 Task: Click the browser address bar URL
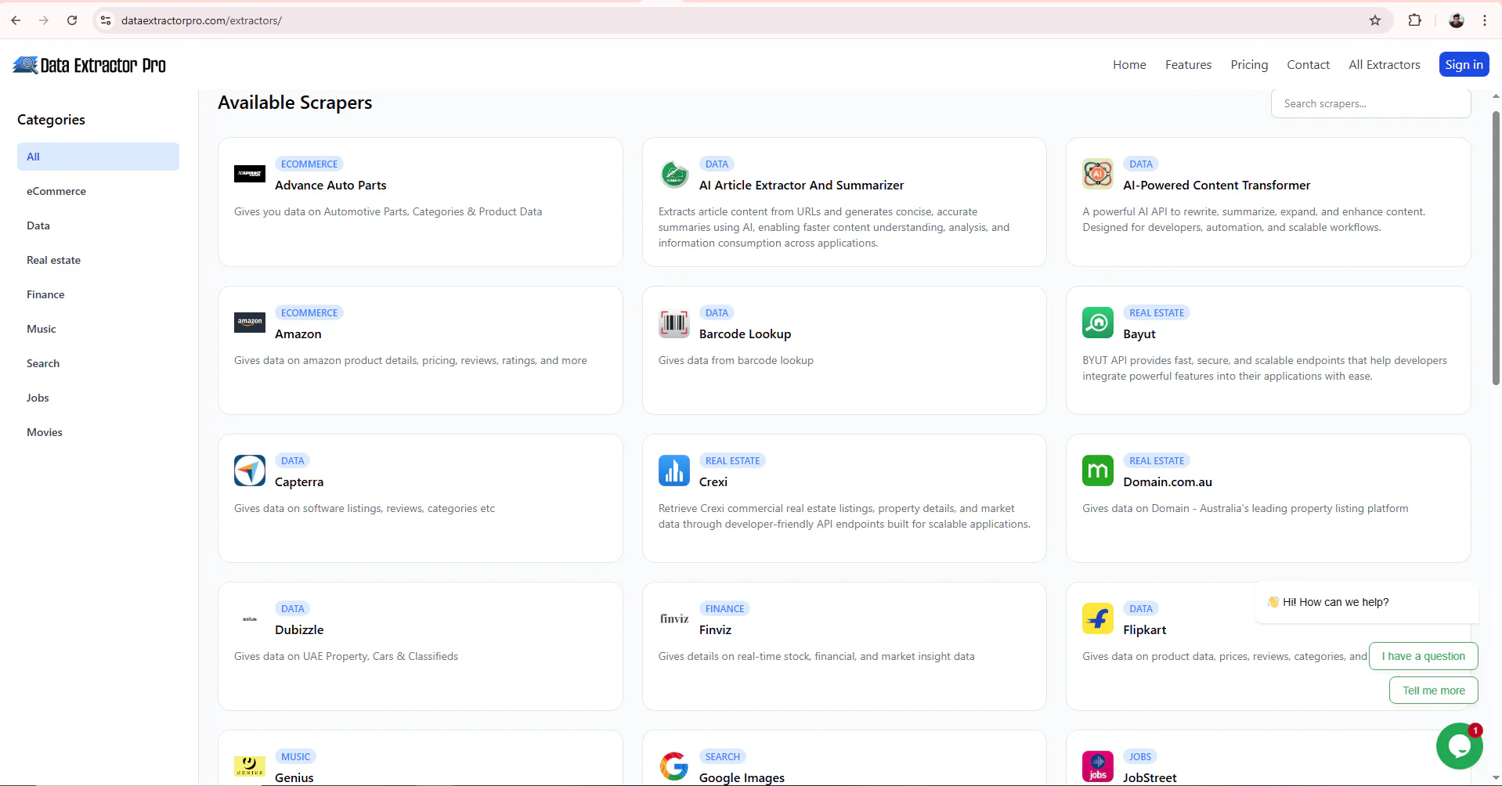coord(201,20)
